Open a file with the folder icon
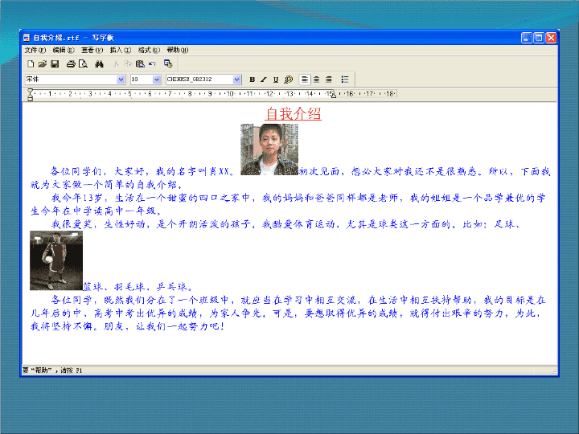579x434 pixels. tap(43, 63)
